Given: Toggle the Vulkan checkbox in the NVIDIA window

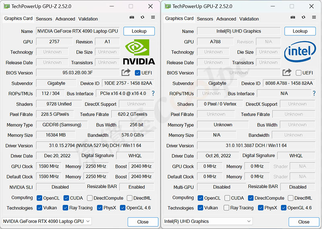Looking at the screenshot, I should [39, 208].
